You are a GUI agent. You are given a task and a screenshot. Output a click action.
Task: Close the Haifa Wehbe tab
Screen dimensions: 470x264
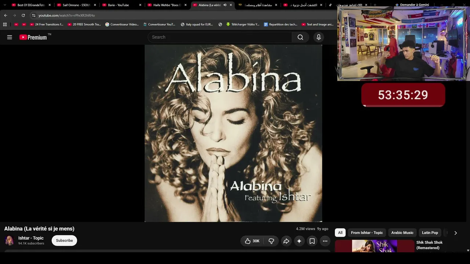click(x=185, y=5)
